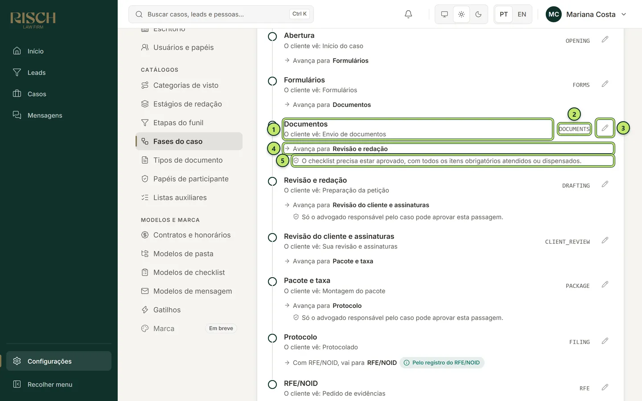Open Papéis de participante catalog
The image size is (642, 401).
(x=189, y=179)
